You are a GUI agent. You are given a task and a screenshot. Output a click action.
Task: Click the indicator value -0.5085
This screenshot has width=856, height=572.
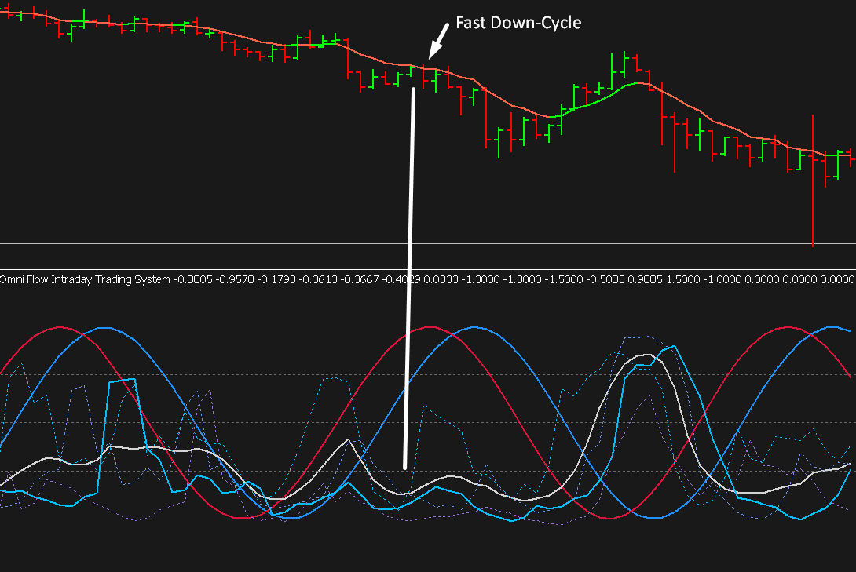click(x=605, y=280)
